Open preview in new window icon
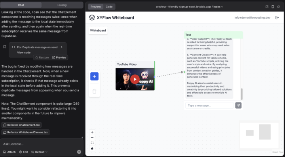Image resolution: width=285 pixels, height=157 pixels. (x=267, y=7)
